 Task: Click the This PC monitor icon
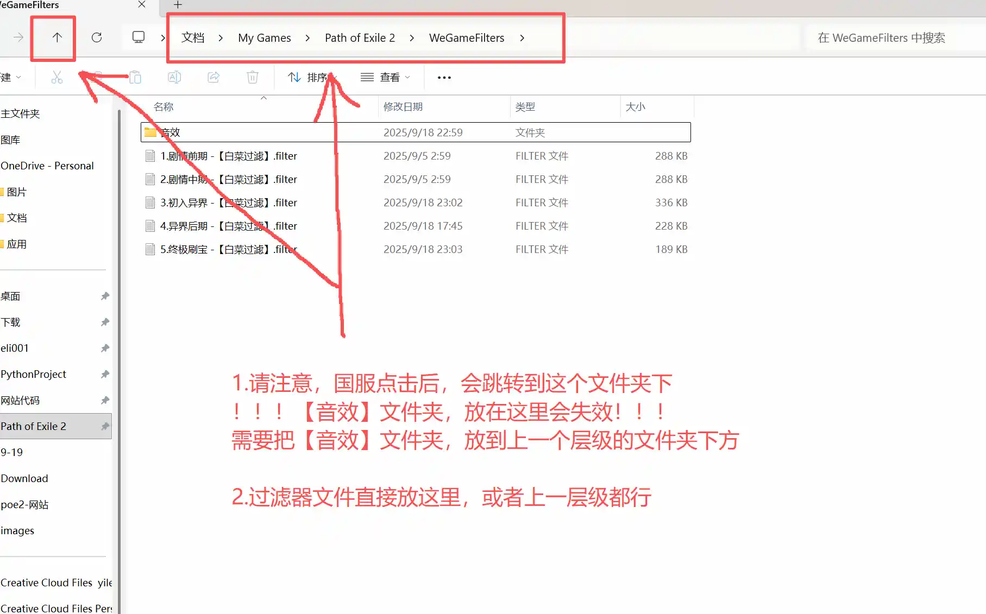click(139, 37)
